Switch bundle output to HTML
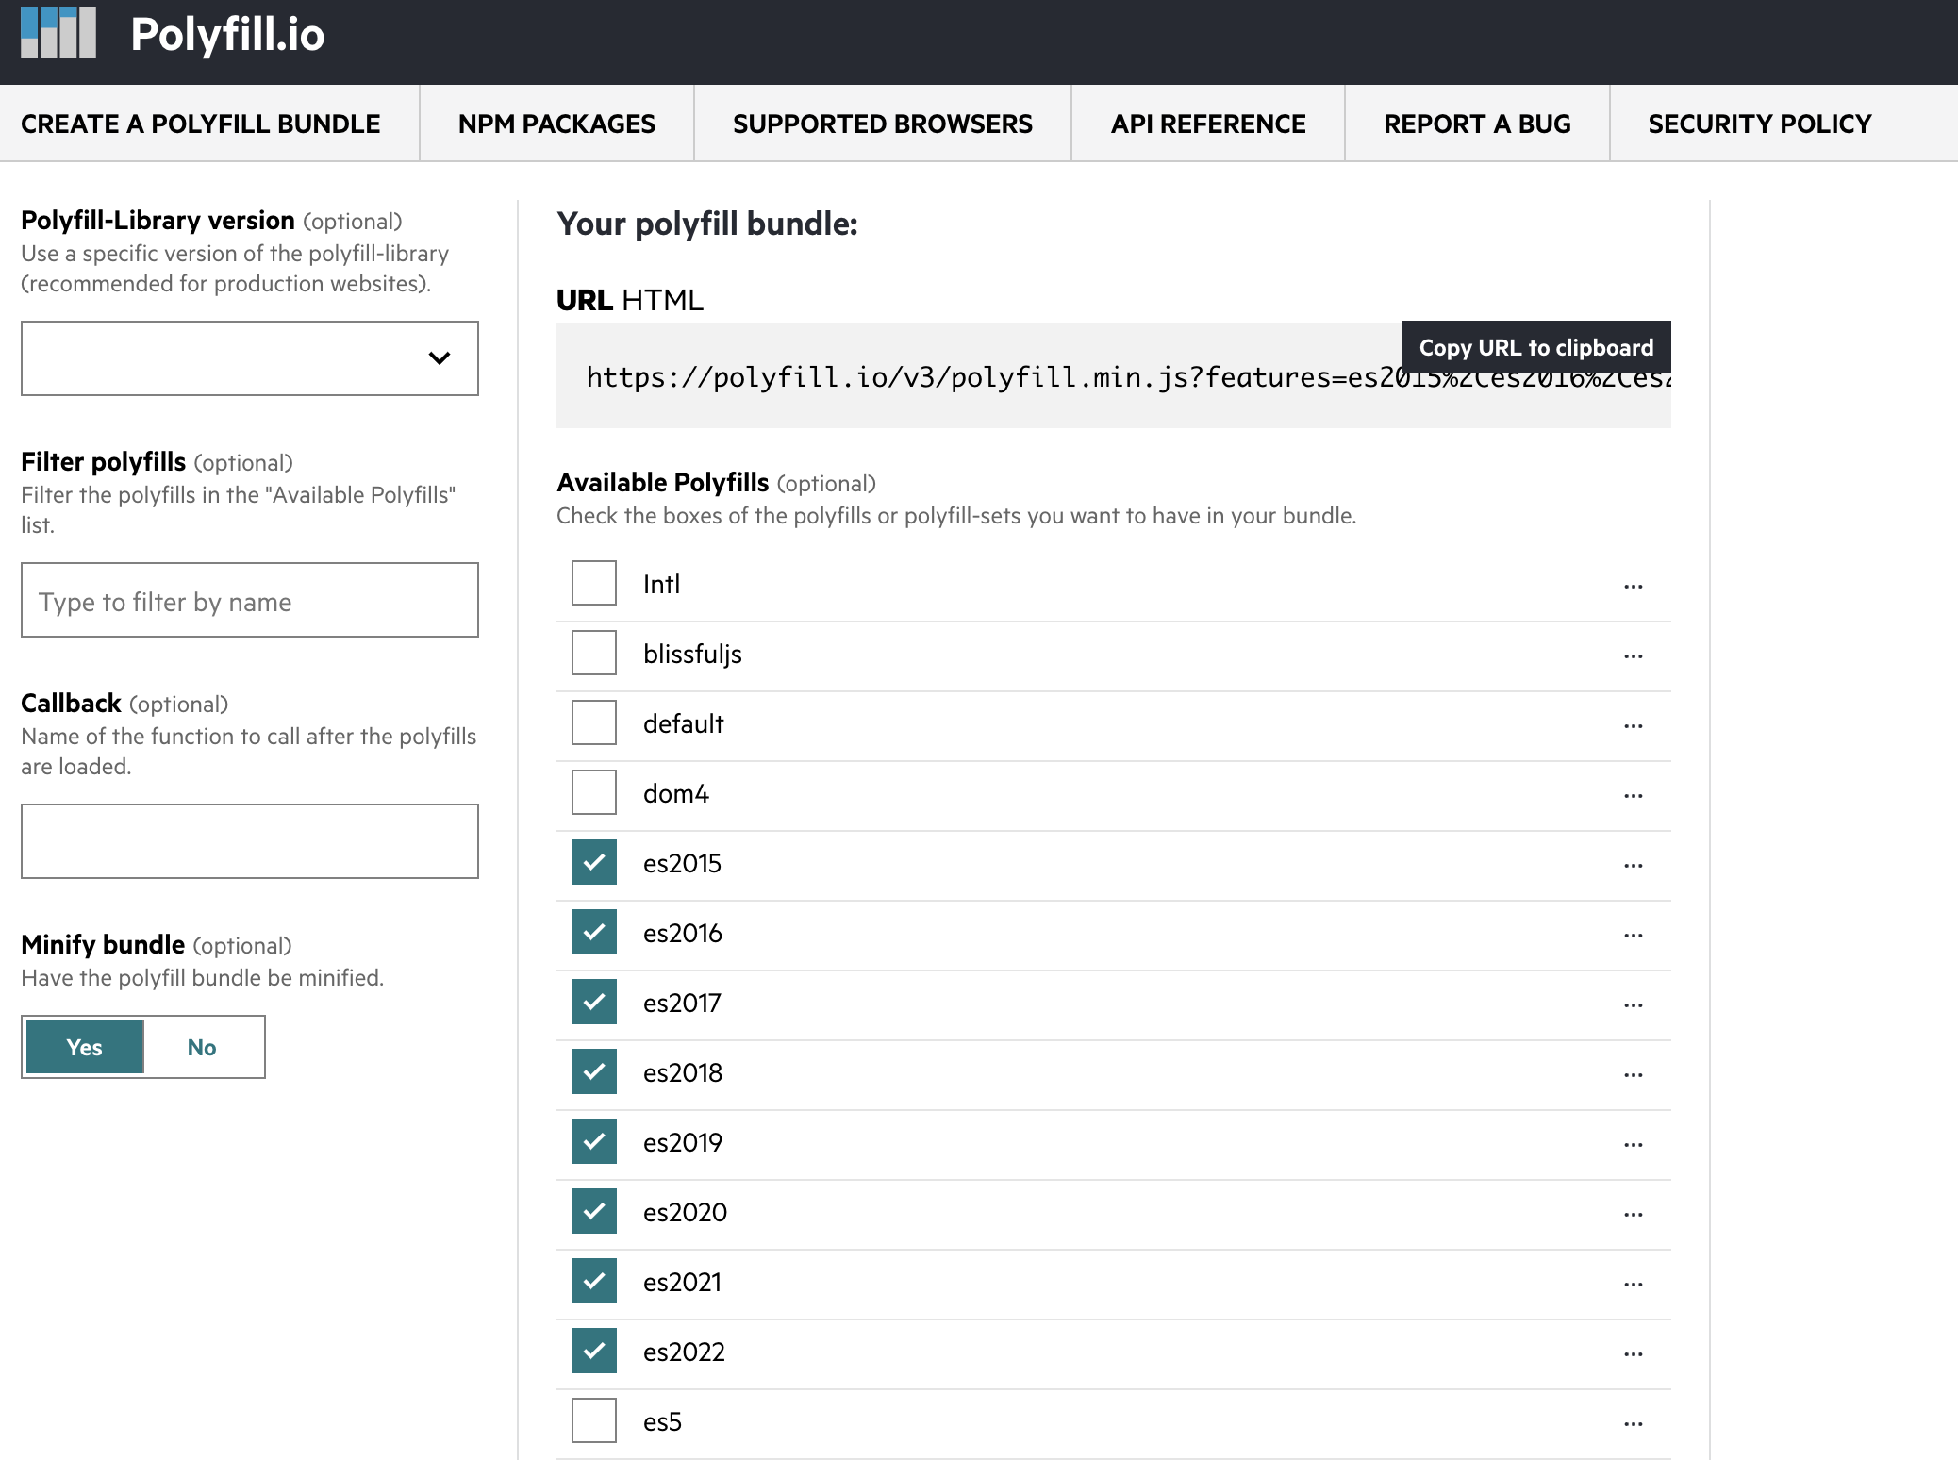This screenshot has width=1958, height=1460. (662, 300)
